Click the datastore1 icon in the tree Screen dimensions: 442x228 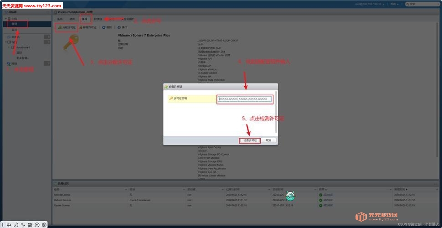(x=13, y=47)
